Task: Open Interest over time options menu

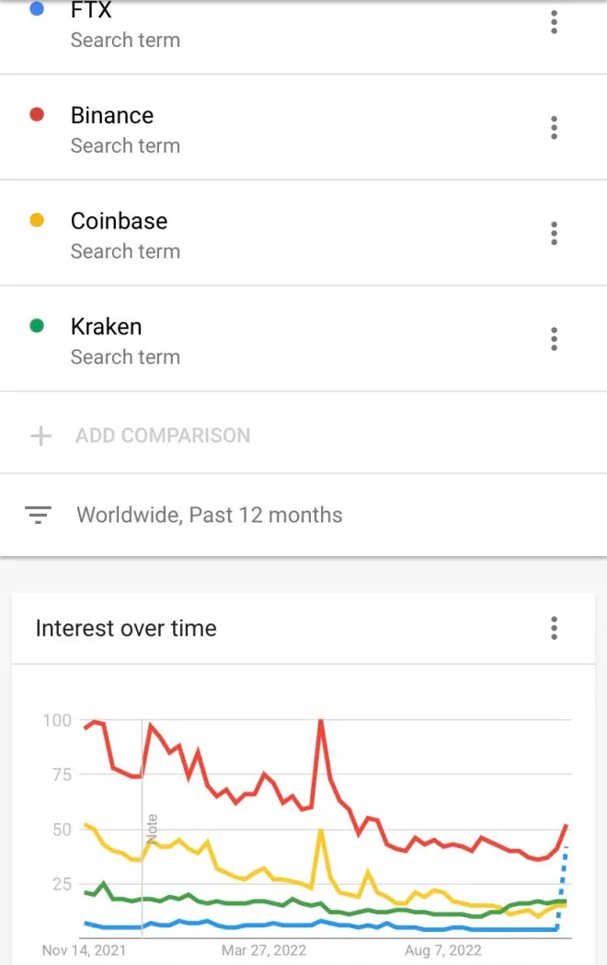Action: 554,629
